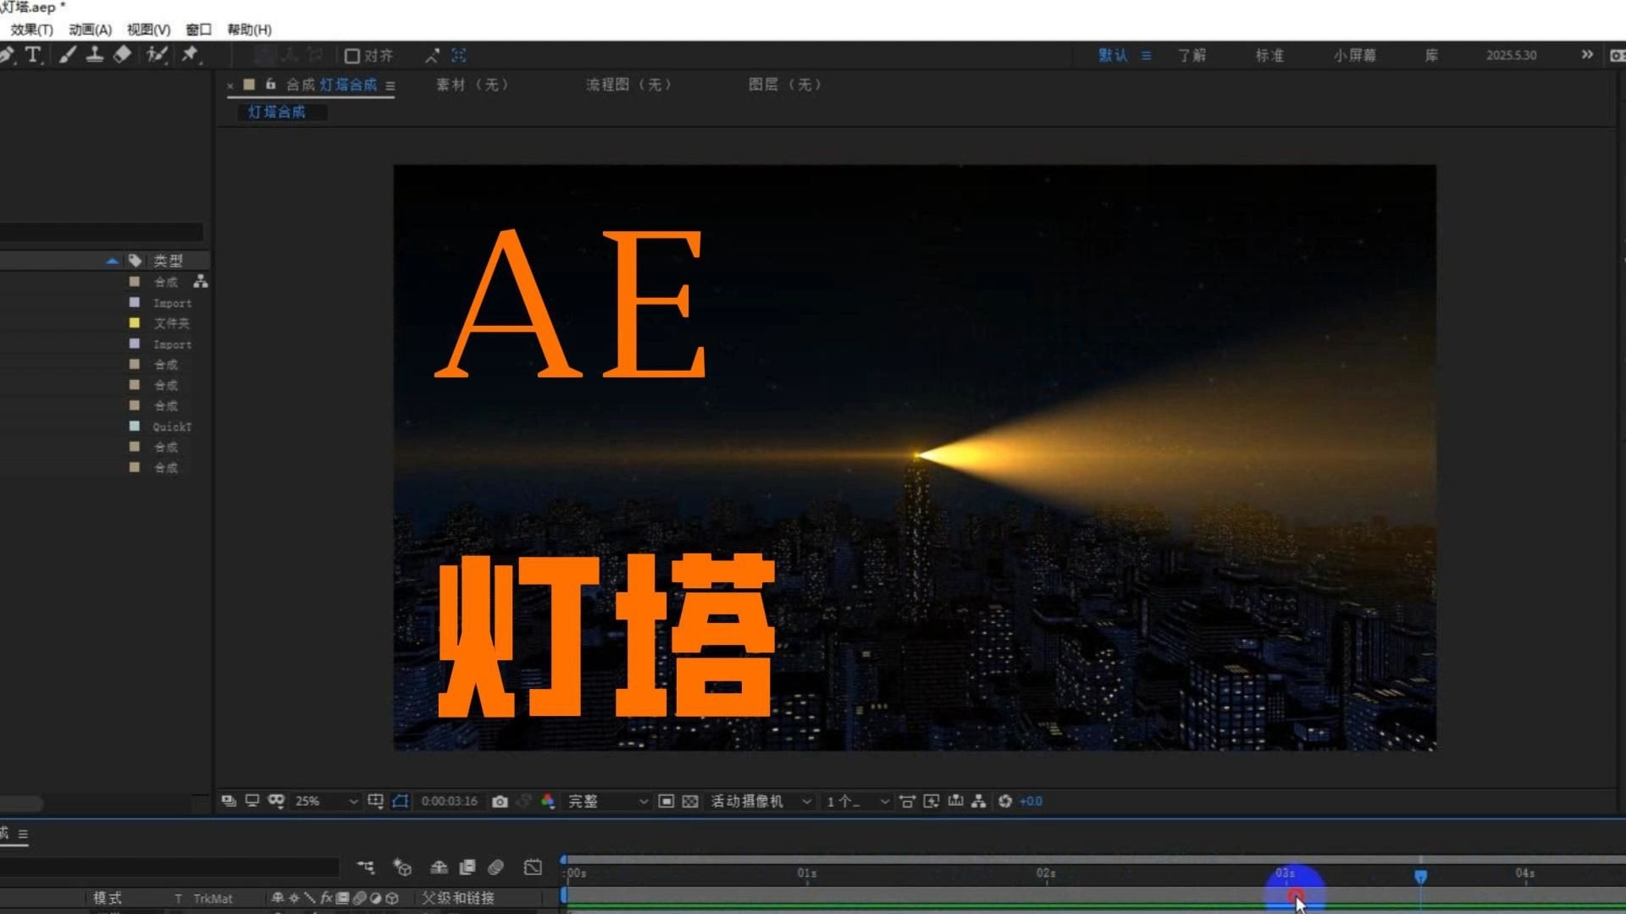Open the 完整 resolution dropdown

tap(608, 801)
